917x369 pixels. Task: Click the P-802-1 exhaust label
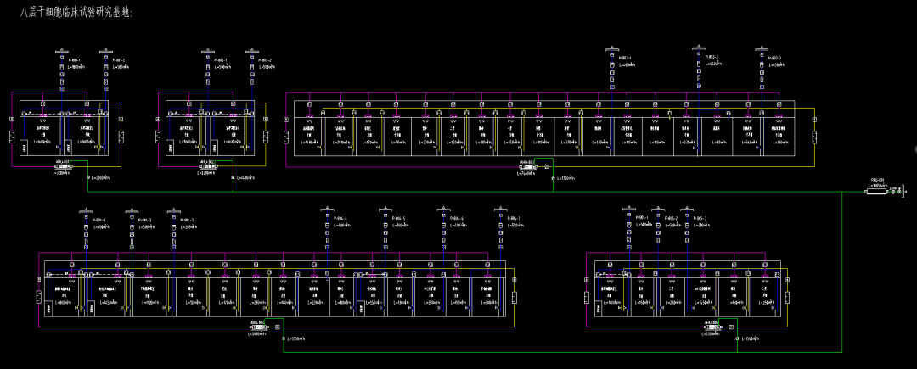pos(220,60)
